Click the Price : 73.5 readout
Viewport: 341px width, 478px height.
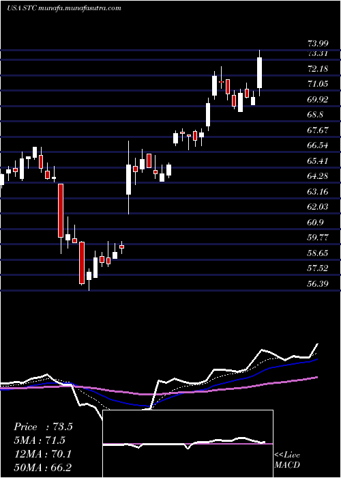point(43,427)
